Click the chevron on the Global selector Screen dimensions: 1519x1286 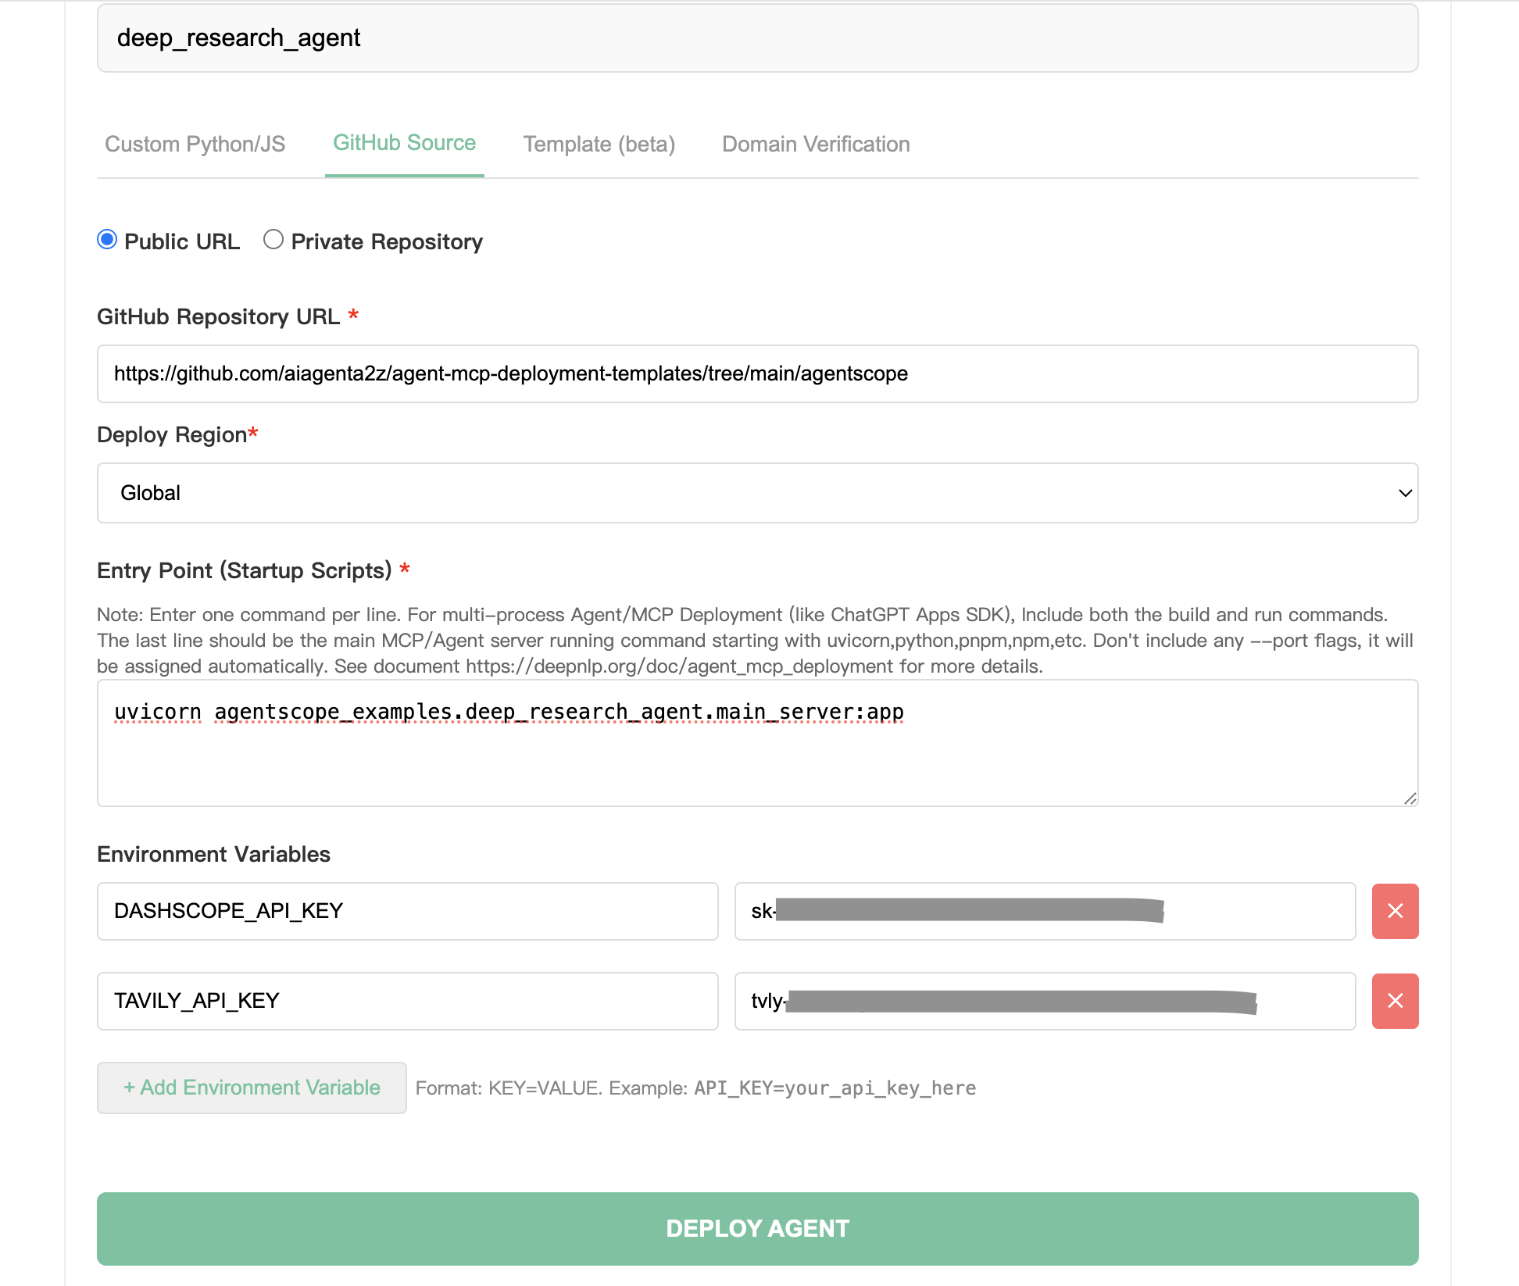[x=1404, y=493]
